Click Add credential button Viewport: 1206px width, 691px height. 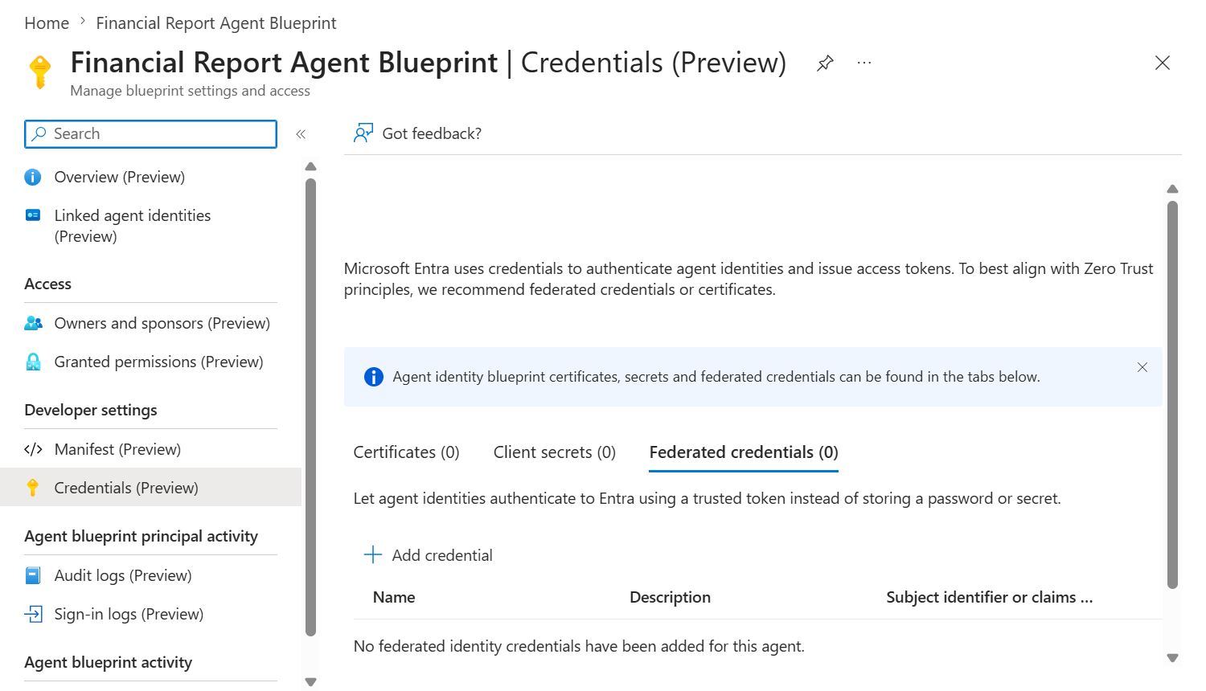429,555
